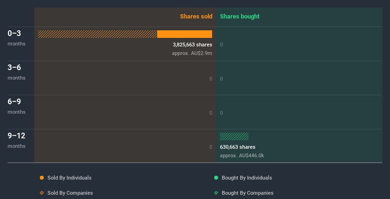The image size is (390, 199).
Task: Click the 3,825,663 shares value
Action: pos(192,45)
